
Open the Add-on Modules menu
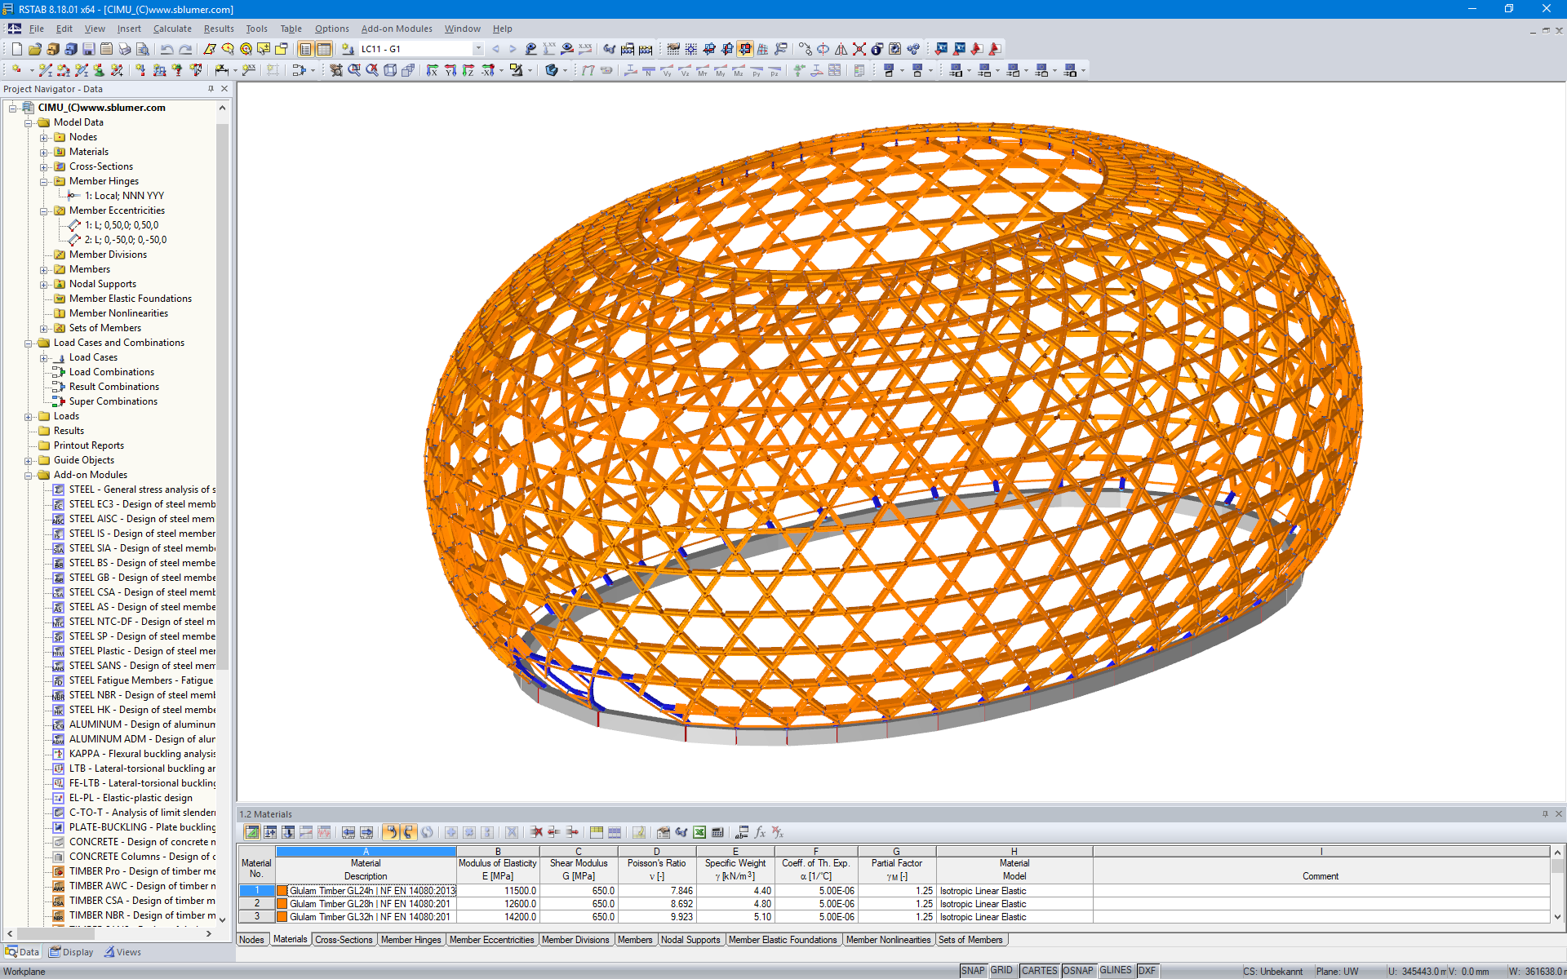[397, 29]
